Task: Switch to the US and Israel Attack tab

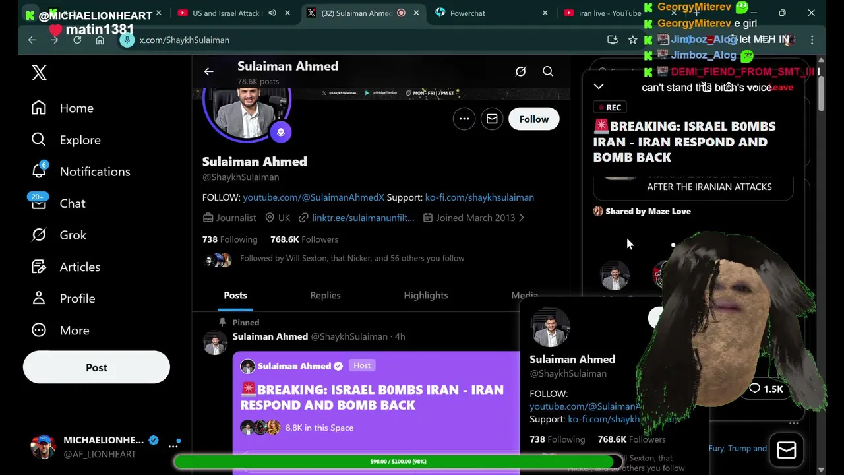Action: click(x=224, y=13)
